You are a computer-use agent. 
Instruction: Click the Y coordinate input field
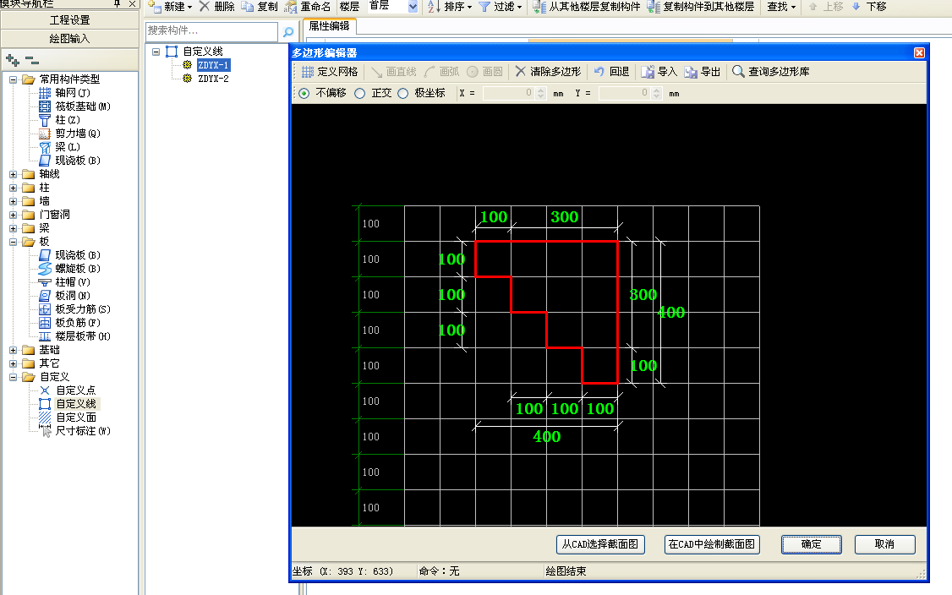pos(625,93)
